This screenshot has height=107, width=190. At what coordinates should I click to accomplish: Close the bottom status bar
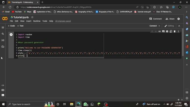coord(182,100)
